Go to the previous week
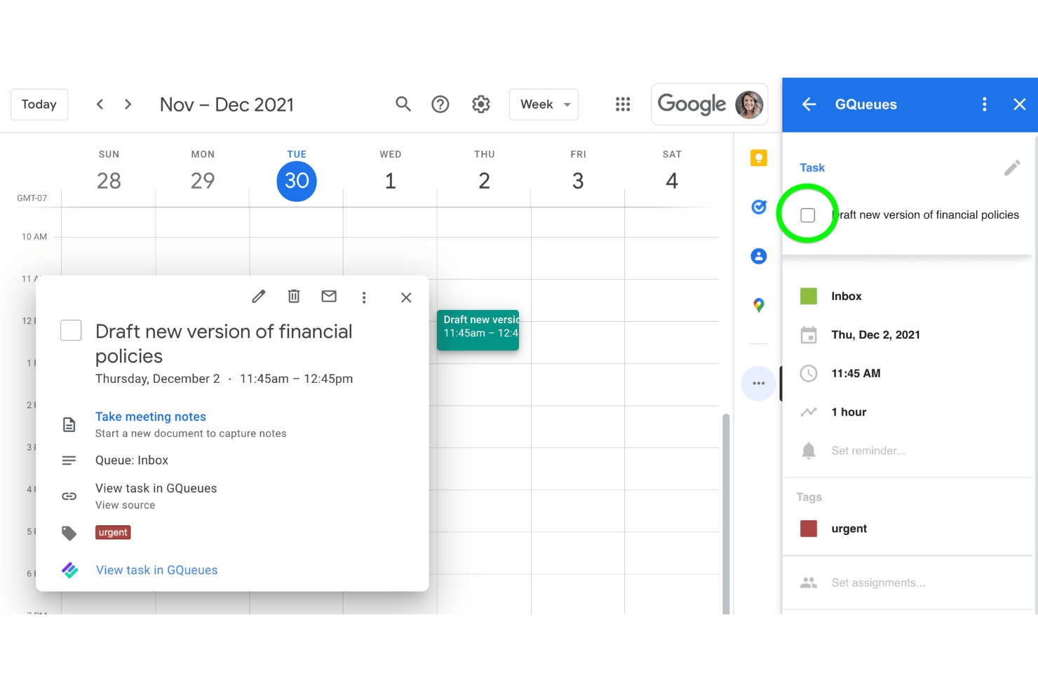This screenshot has height=692, width=1038. (100, 104)
